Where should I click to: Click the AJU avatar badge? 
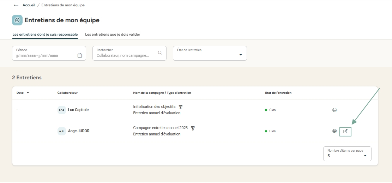pyautogui.click(x=62, y=131)
